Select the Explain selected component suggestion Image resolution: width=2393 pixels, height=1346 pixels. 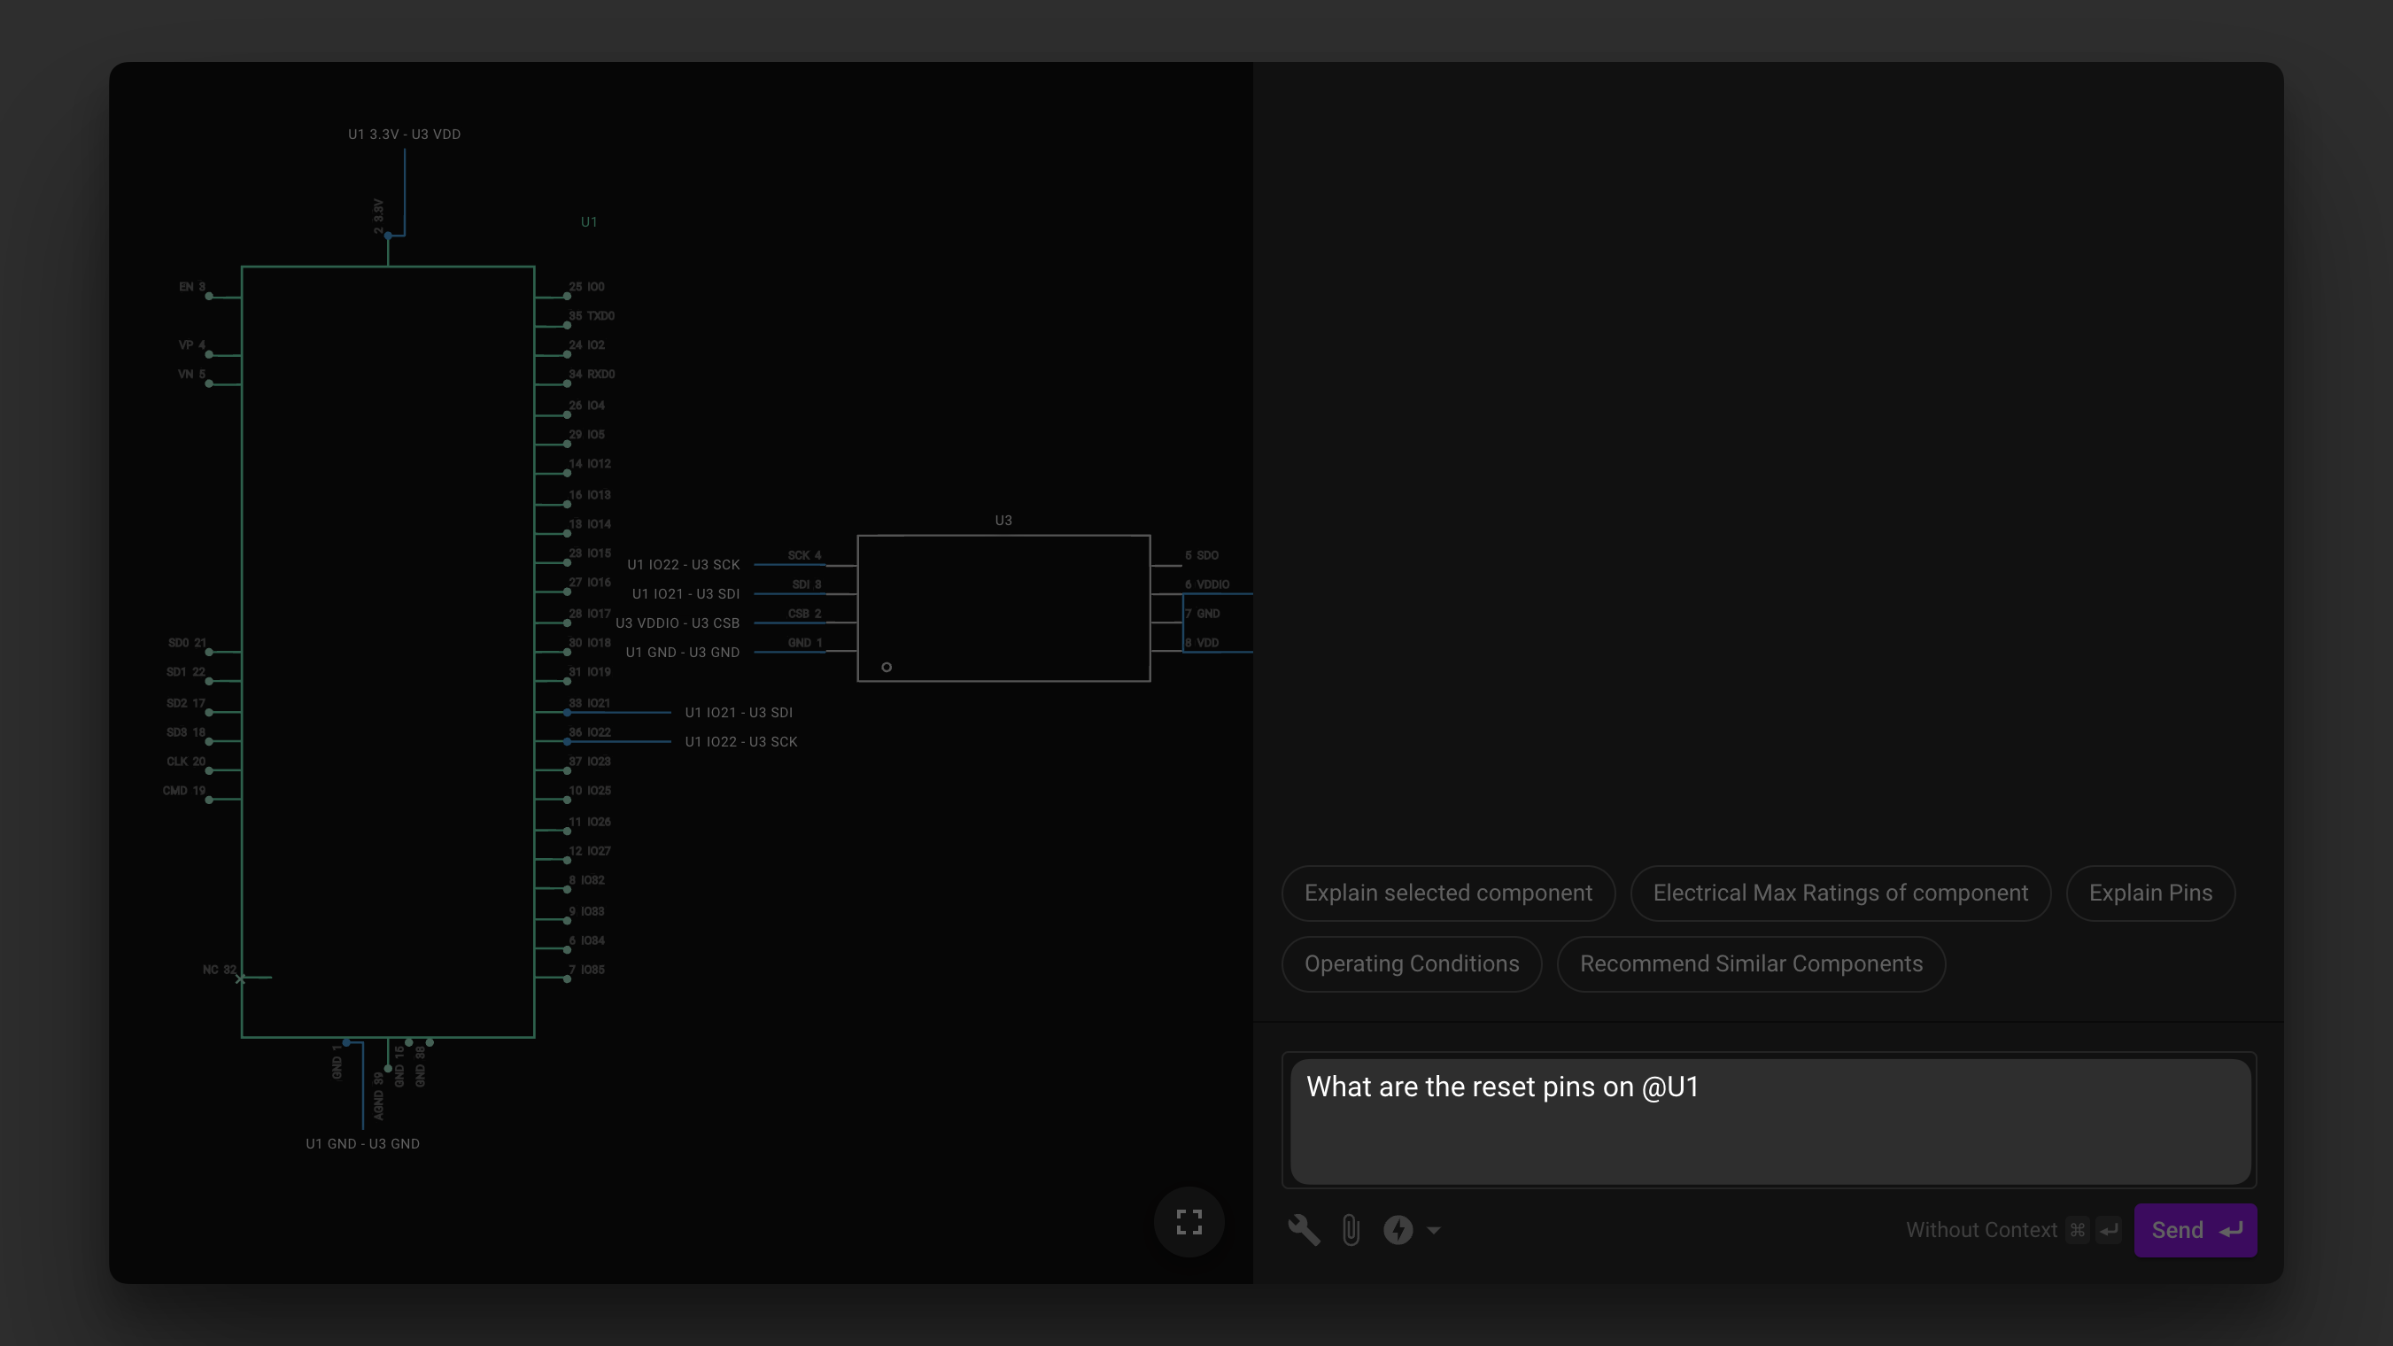click(x=1447, y=893)
